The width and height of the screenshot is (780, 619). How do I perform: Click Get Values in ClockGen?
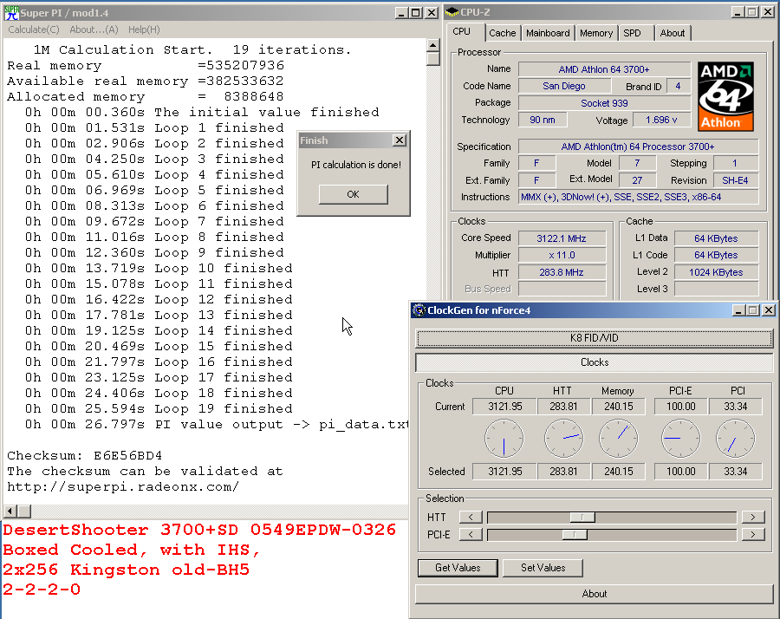[458, 568]
